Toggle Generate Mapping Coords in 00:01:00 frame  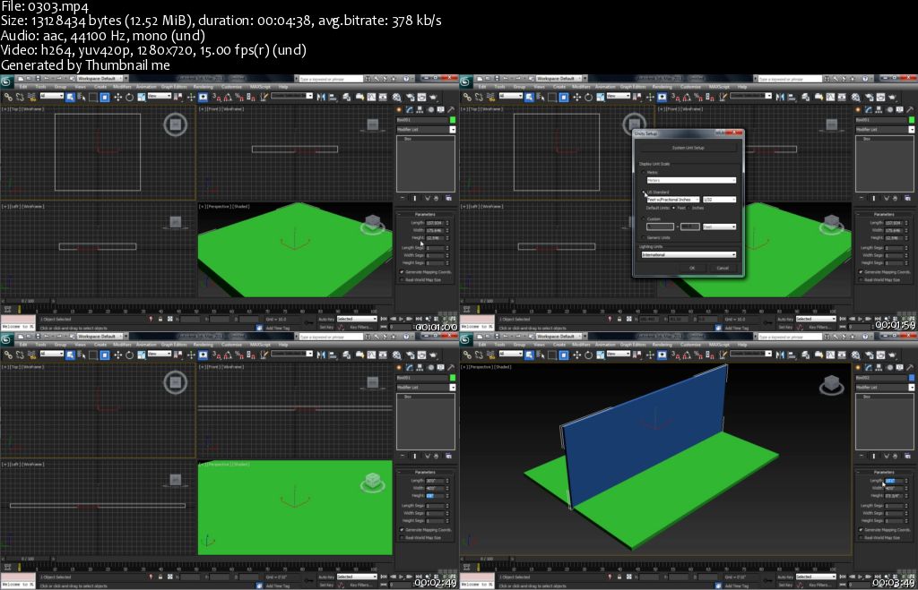(402, 272)
